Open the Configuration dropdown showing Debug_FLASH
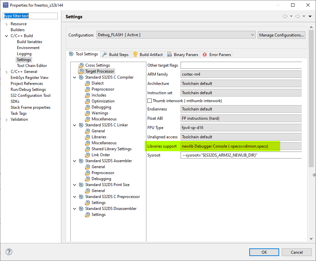 tap(252, 35)
